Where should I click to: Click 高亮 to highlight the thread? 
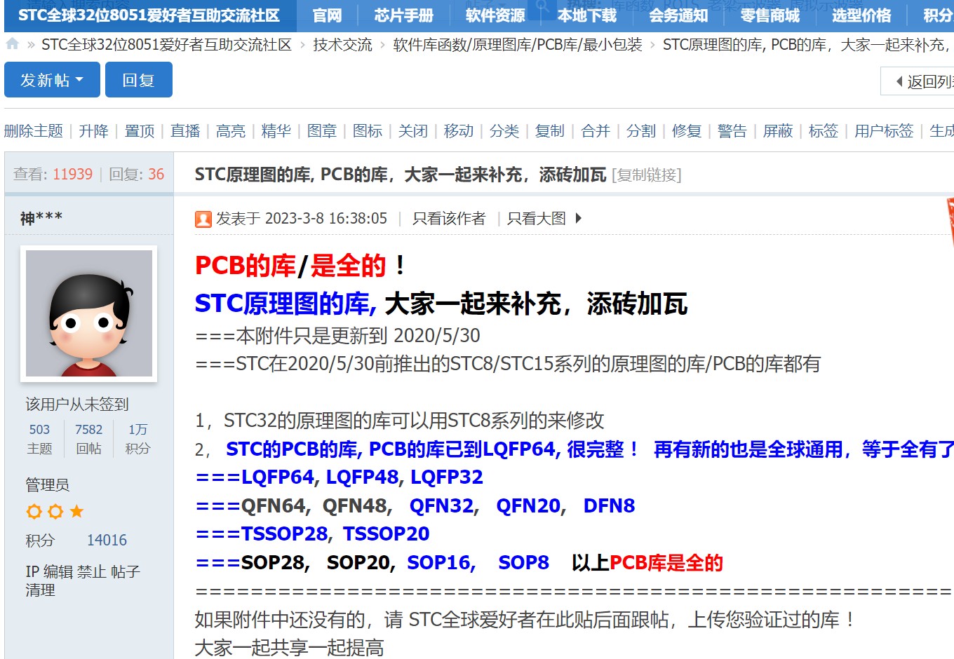(231, 131)
